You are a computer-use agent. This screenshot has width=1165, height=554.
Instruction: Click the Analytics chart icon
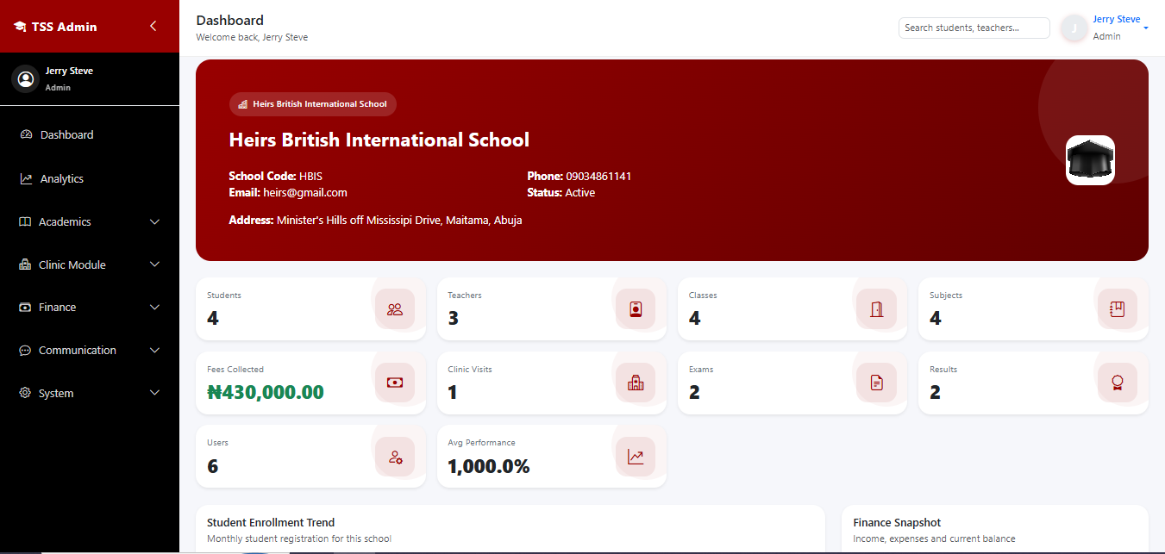[x=26, y=178]
